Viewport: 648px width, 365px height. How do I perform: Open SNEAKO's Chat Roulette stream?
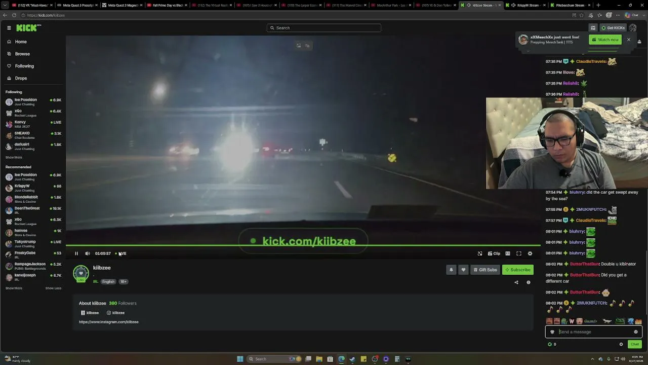point(33,135)
